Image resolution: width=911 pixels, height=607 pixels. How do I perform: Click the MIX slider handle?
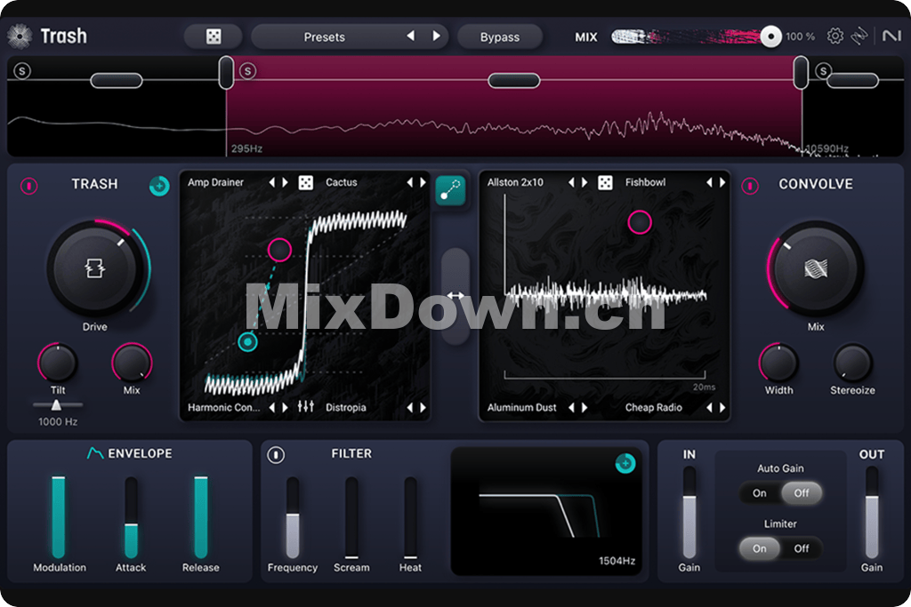tap(771, 36)
